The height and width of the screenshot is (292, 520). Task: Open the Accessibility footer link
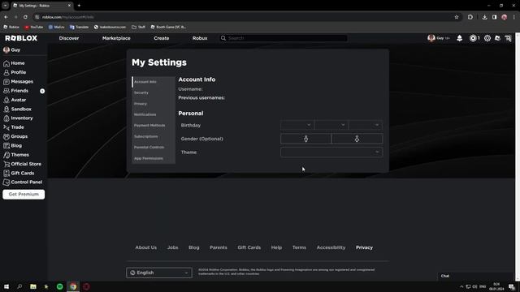tap(331, 247)
